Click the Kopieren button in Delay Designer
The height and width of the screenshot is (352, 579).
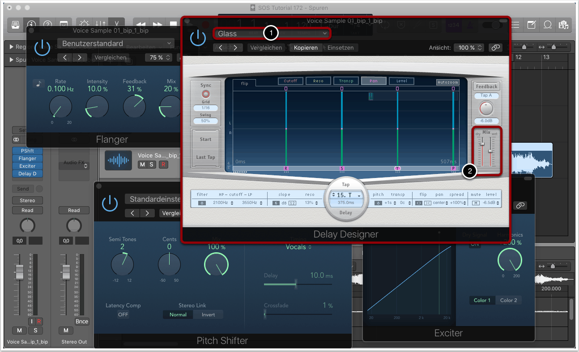point(306,47)
